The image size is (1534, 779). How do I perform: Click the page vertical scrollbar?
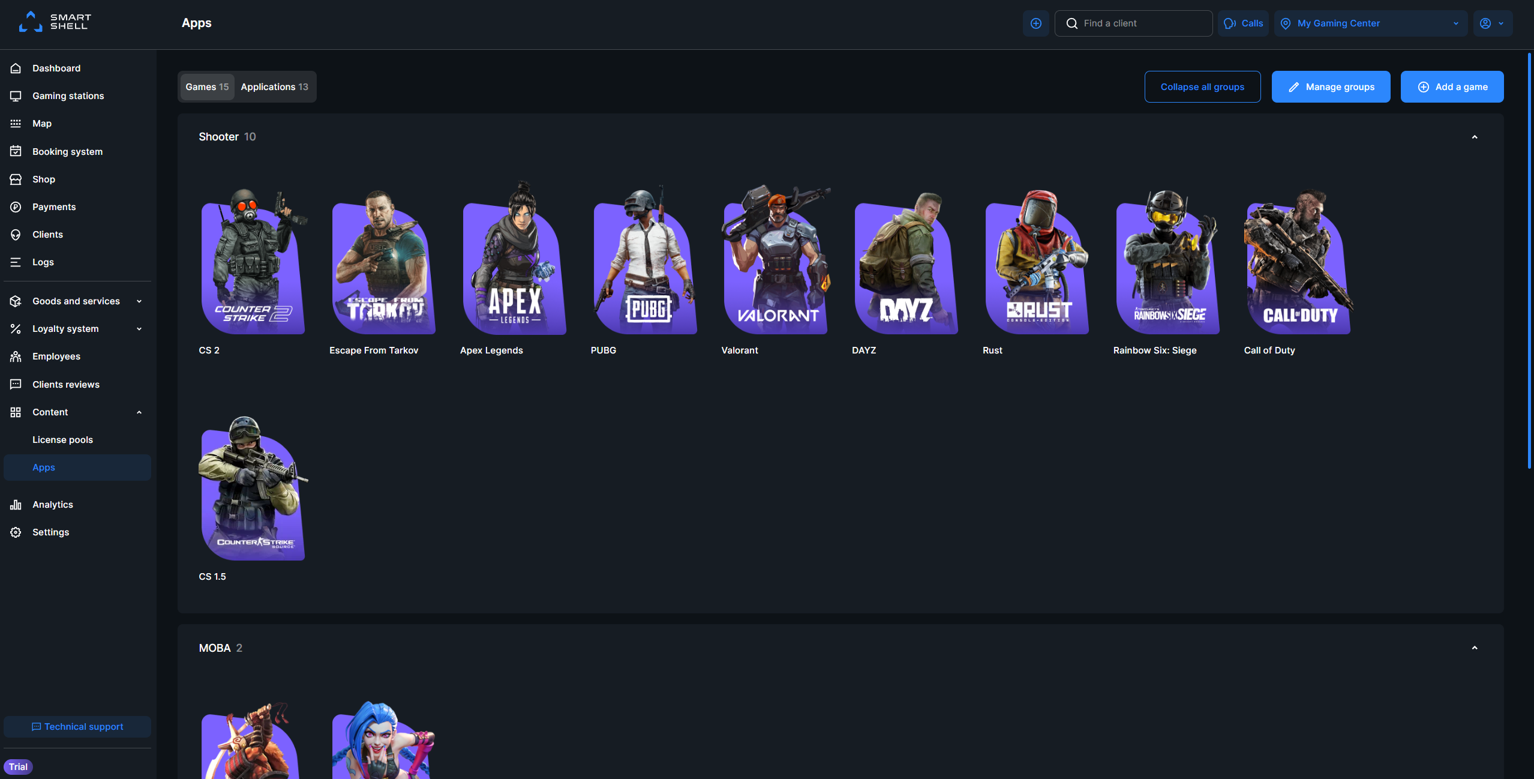pyautogui.click(x=1529, y=261)
